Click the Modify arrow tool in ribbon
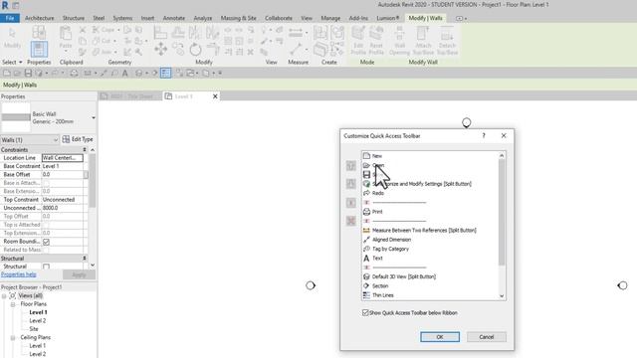637x358 pixels. click(12, 38)
